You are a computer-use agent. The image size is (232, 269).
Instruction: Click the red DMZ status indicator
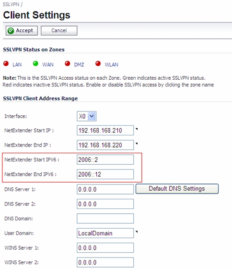(x=68, y=63)
